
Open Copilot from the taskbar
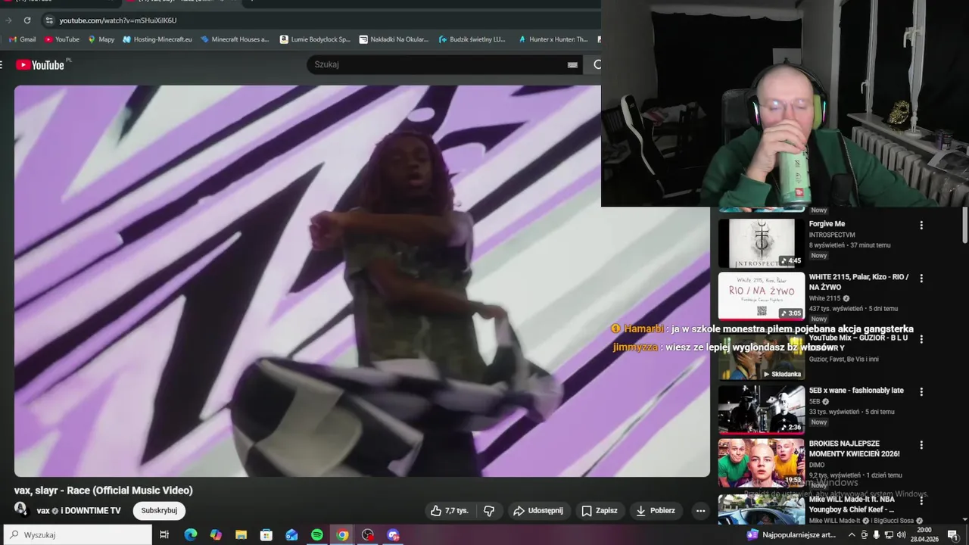pos(216,535)
